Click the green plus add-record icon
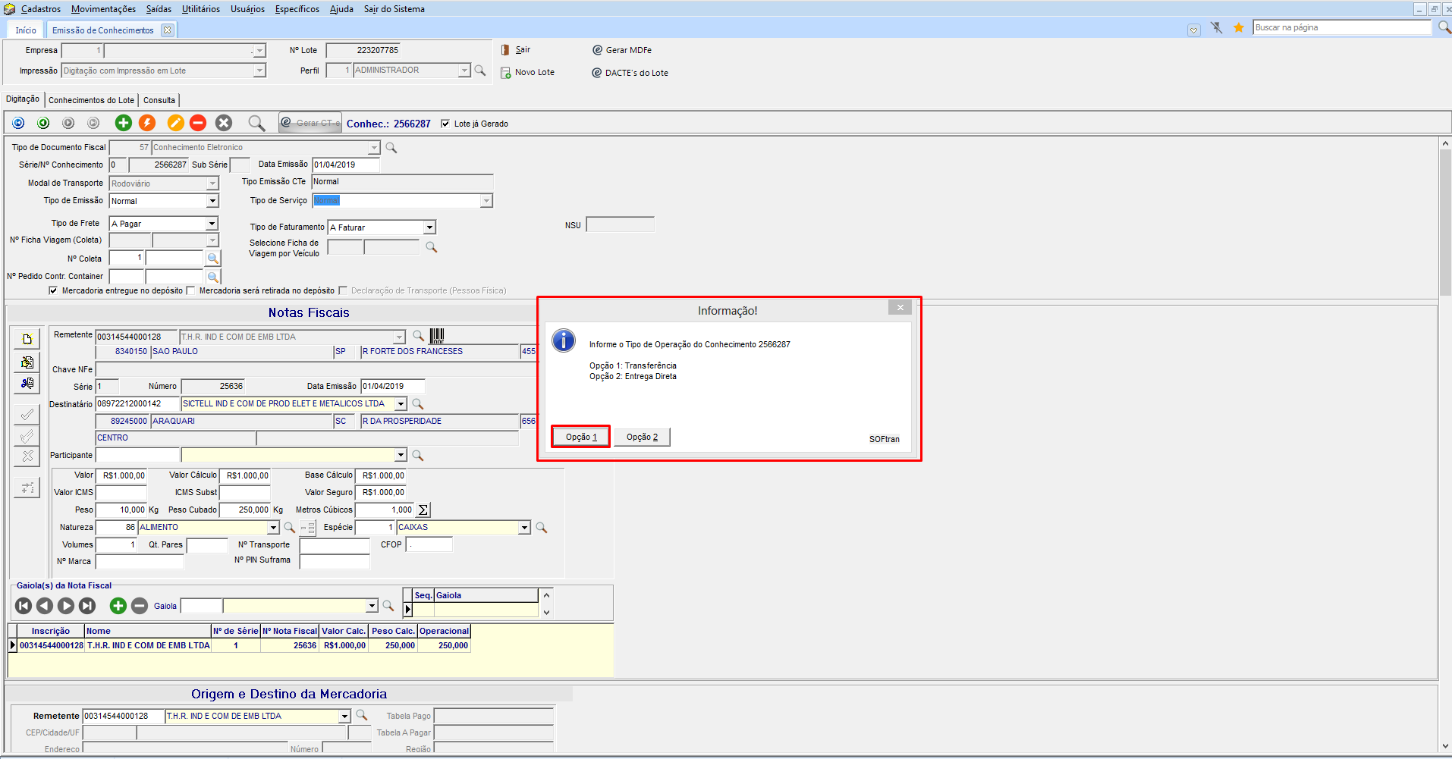 click(123, 123)
